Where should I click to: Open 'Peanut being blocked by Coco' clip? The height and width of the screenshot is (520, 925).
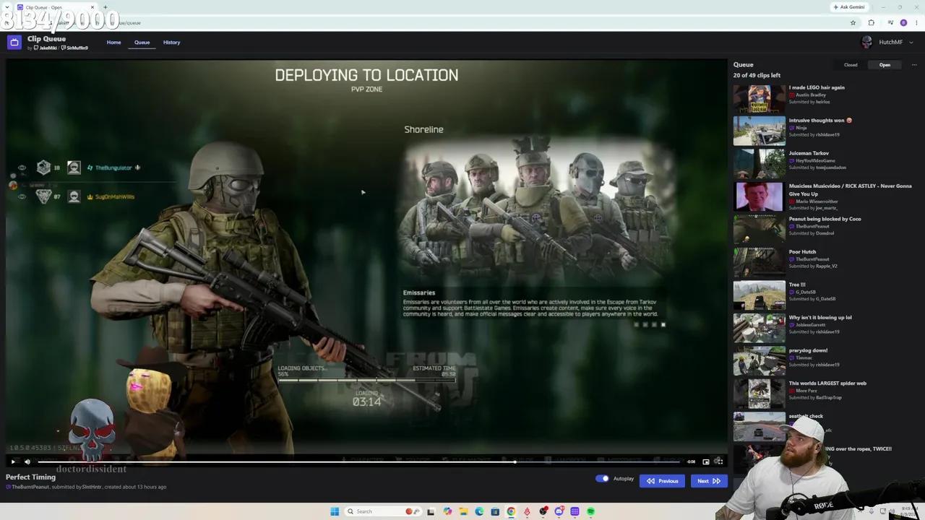[x=825, y=219]
